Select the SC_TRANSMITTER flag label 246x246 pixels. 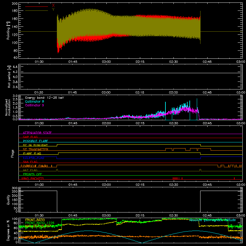coord(36,149)
